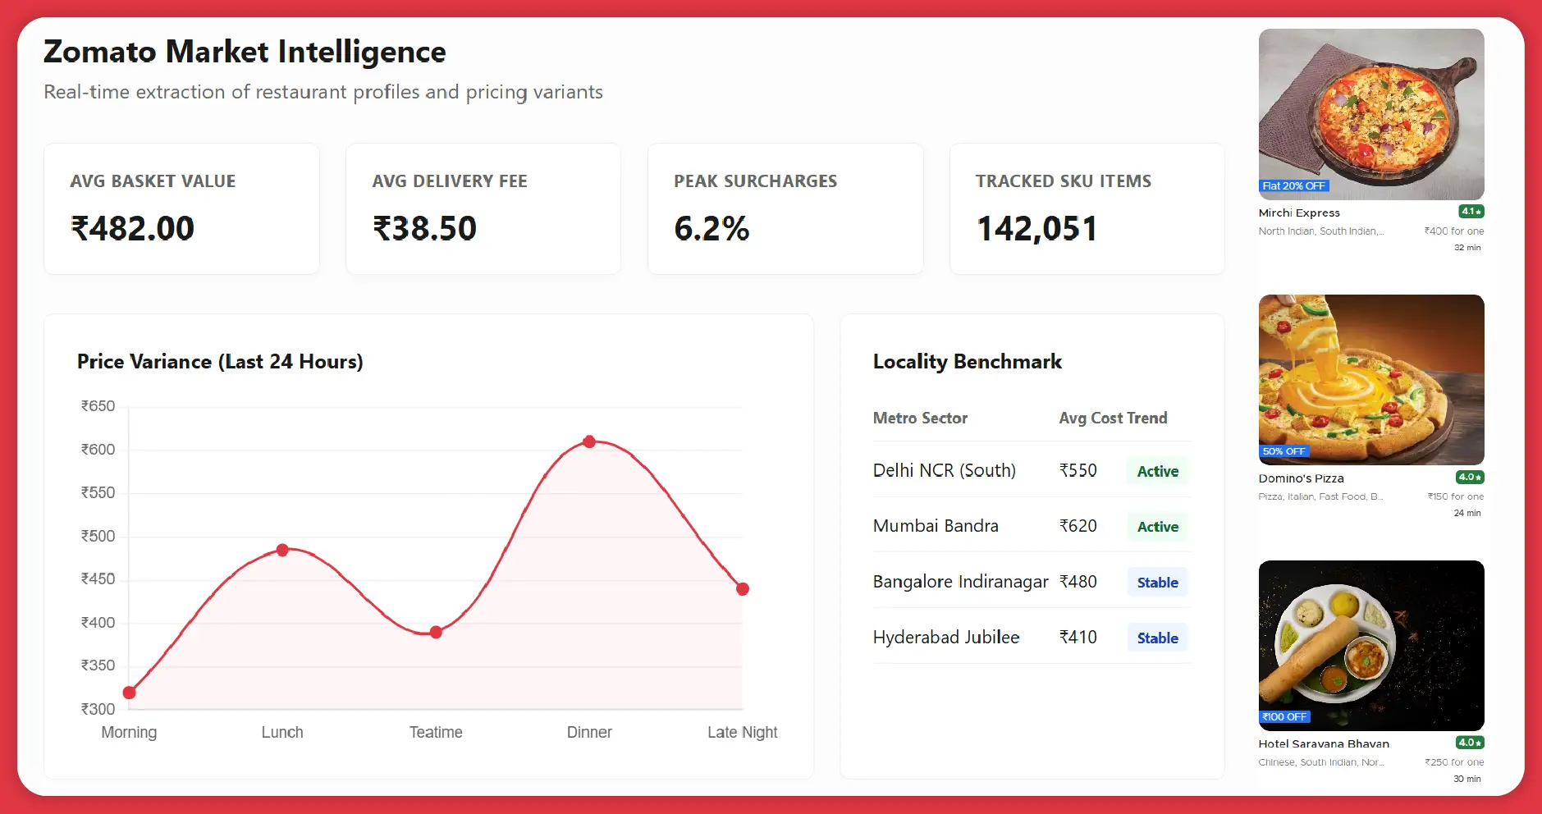Click the Metro Sector column header

[x=920, y=418]
